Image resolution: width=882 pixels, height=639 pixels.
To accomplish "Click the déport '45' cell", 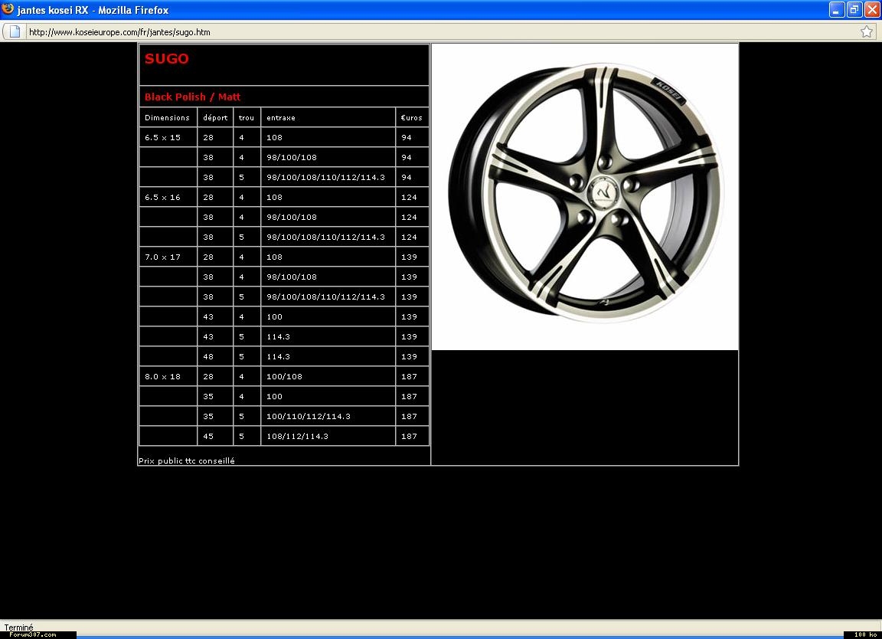I will (215, 436).
